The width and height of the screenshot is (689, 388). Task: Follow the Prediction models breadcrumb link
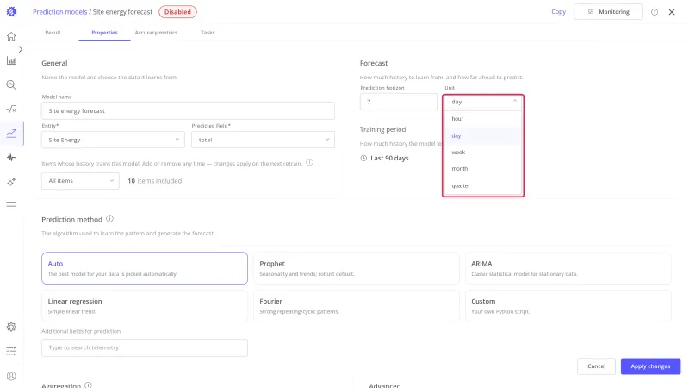(x=59, y=12)
